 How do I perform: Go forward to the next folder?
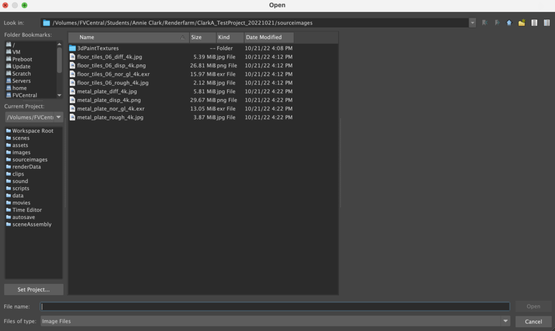[x=497, y=23]
